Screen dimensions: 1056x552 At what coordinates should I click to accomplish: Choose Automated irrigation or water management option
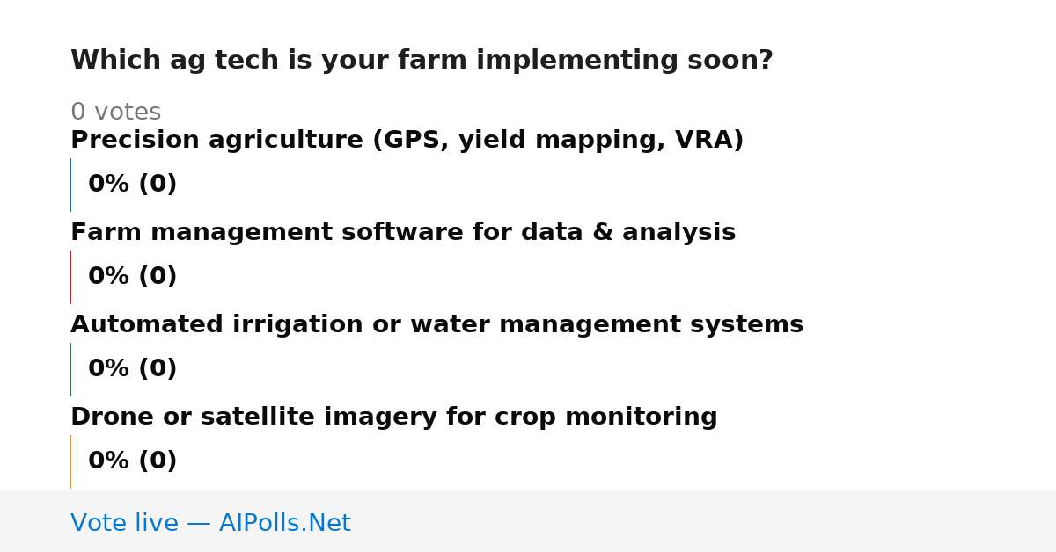(x=436, y=325)
